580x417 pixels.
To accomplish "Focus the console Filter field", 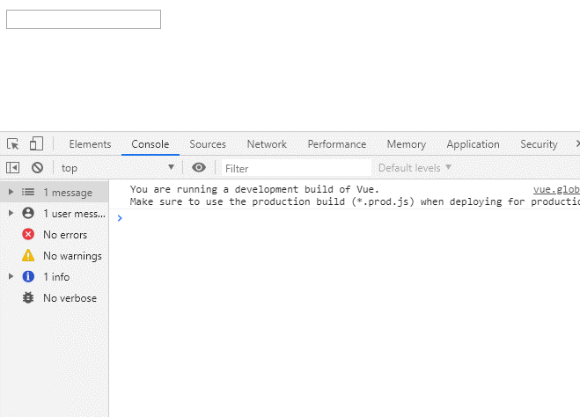I will pos(297,169).
